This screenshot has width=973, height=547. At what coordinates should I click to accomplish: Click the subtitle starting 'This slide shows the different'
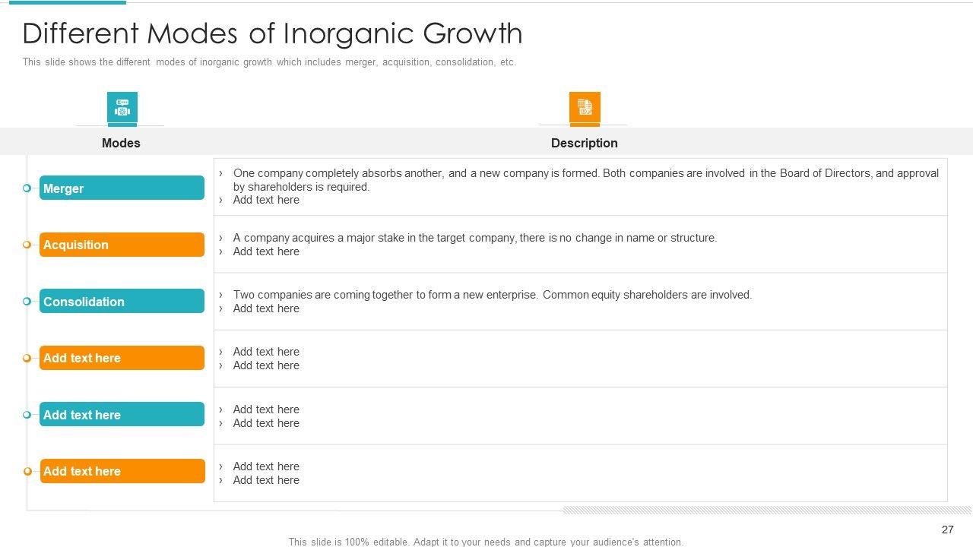coord(269,62)
